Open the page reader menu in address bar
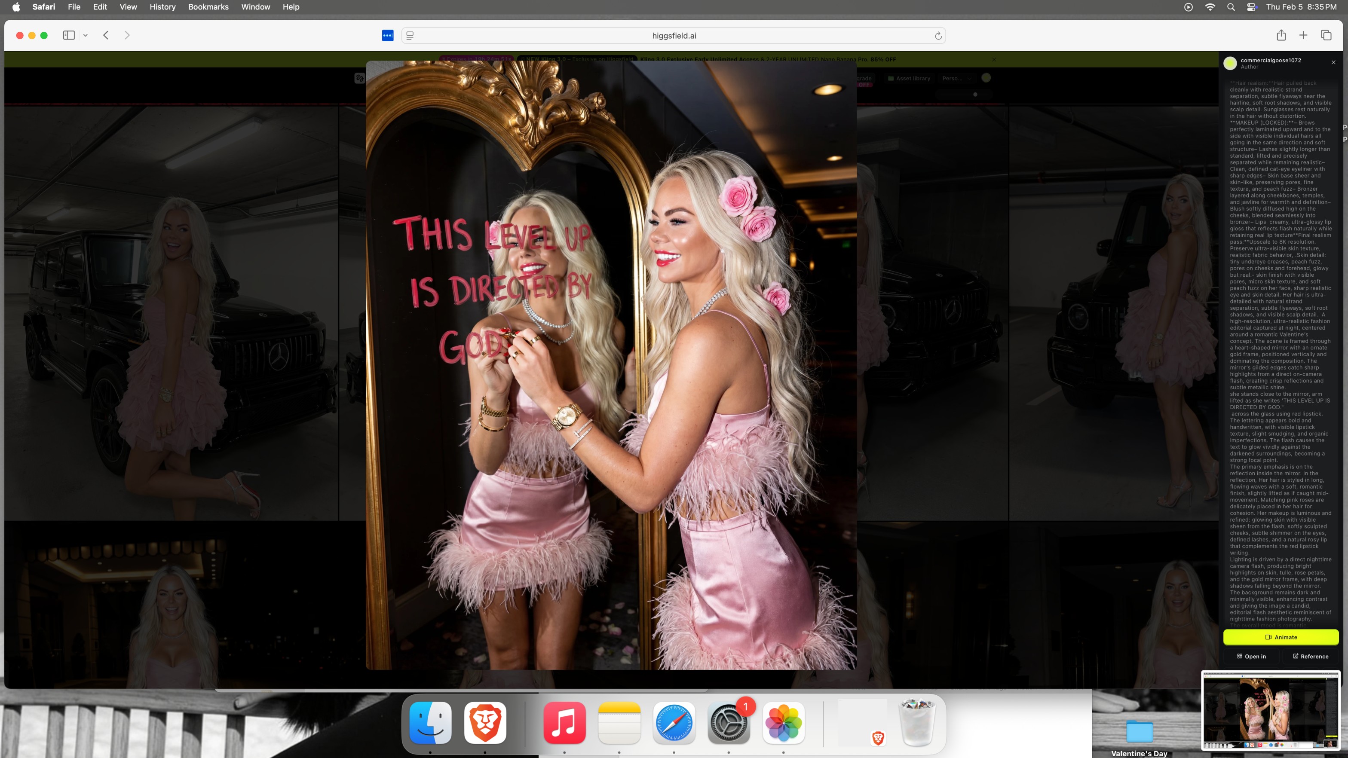The image size is (1348, 758). (x=410, y=35)
